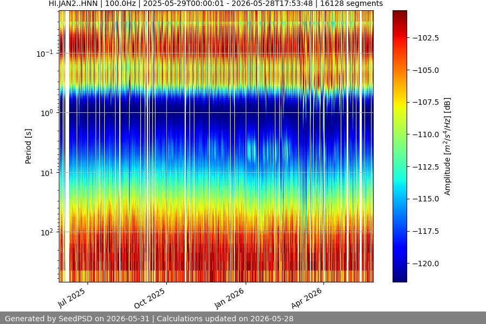Click the 10⁰ period axis tick label
Screen dimensions: 486x324
[47, 113]
